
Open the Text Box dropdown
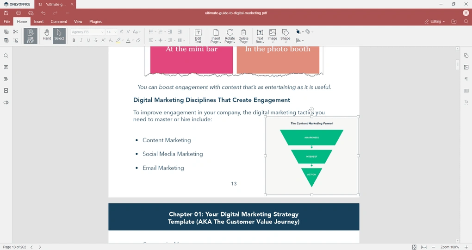[x=260, y=42]
